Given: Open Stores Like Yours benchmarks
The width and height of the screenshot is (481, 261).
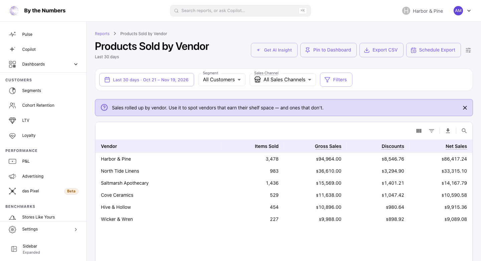Looking at the screenshot, I should click(43, 217).
